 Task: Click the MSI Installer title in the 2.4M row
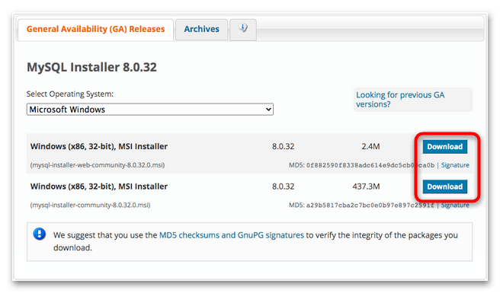[x=99, y=146]
